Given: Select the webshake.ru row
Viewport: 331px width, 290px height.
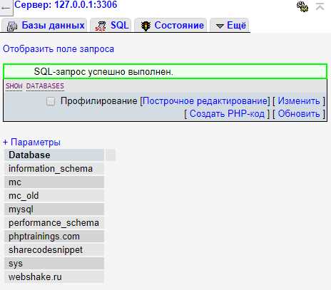Looking at the screenshot, I should click(x=54, y=277).
